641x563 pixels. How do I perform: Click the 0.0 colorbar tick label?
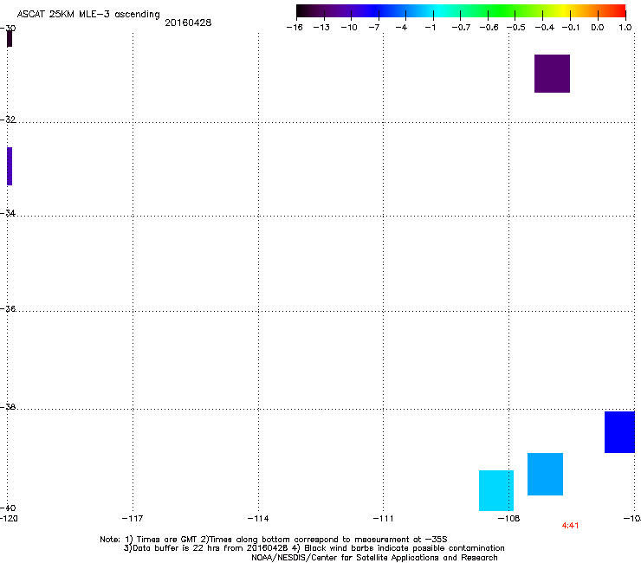tap(598, 28)
